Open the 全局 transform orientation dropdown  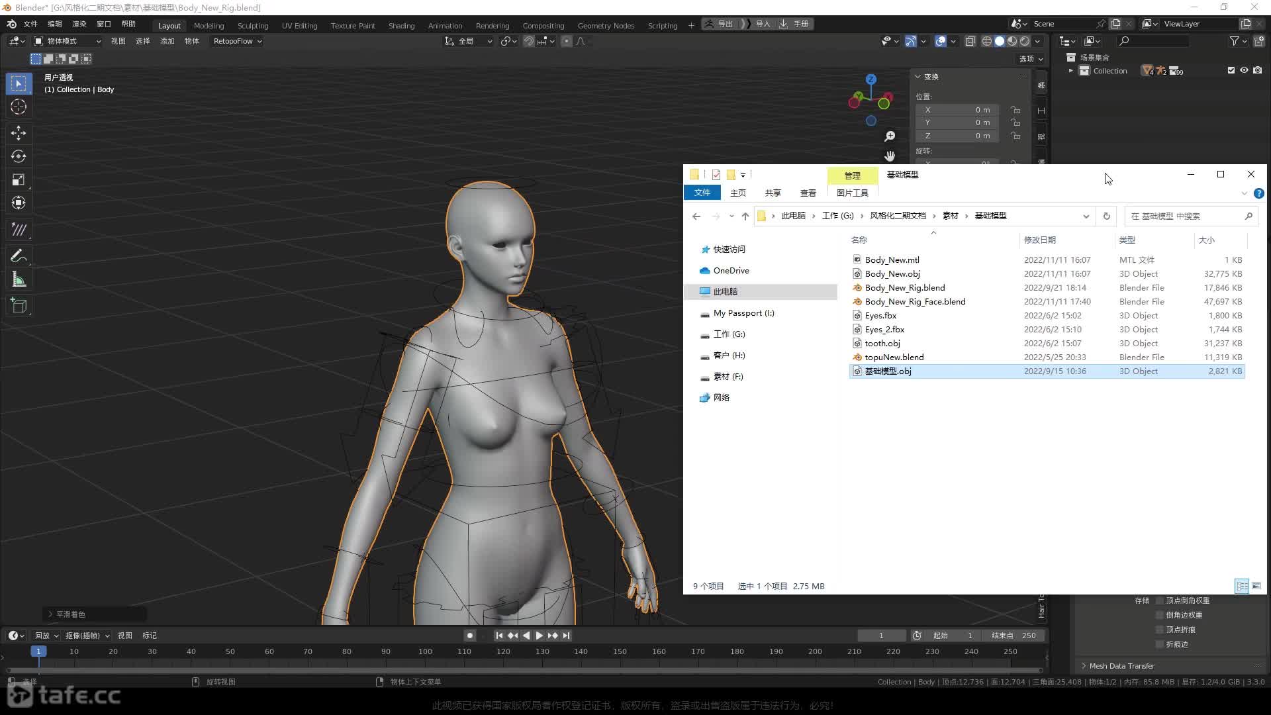468,41
